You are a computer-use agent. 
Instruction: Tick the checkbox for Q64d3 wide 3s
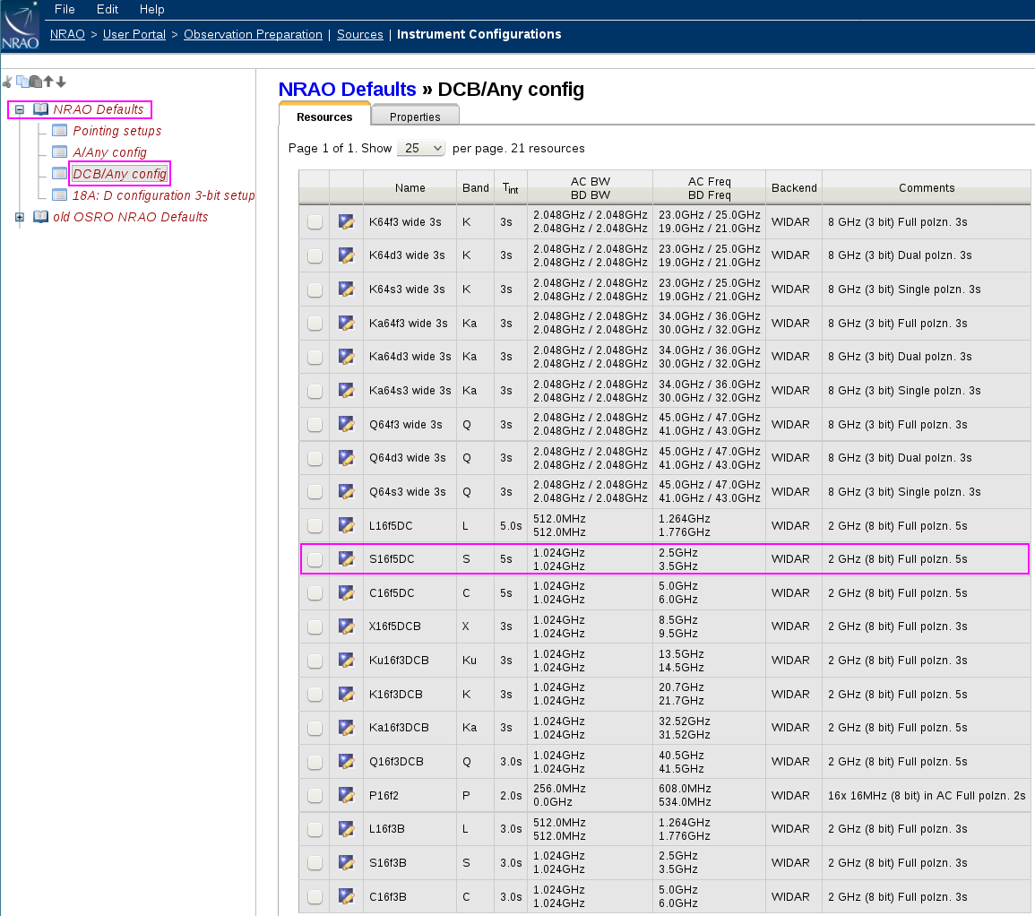coord(315,458)
